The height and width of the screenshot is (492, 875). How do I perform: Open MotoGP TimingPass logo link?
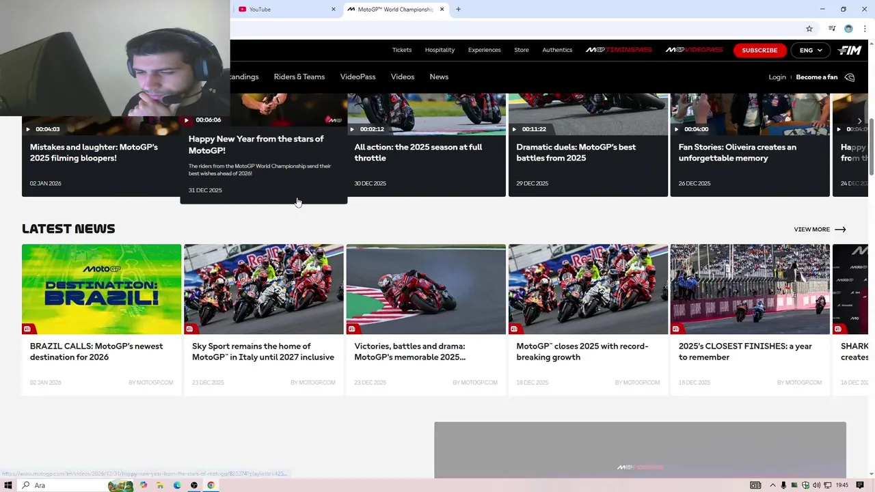[619, 50]
